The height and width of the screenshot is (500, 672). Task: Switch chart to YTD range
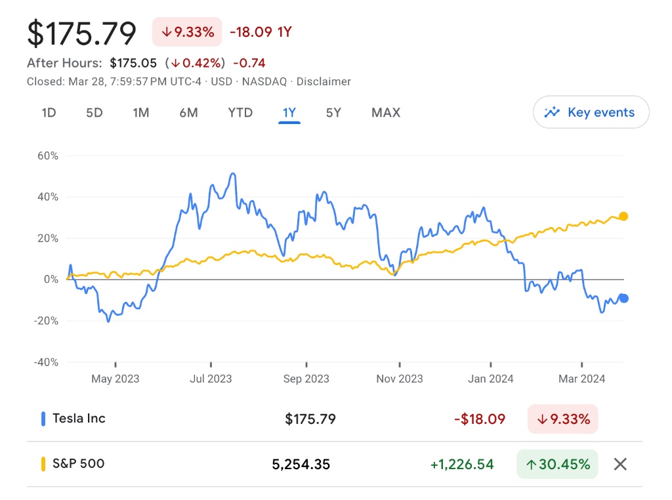[x=240, y=113]
